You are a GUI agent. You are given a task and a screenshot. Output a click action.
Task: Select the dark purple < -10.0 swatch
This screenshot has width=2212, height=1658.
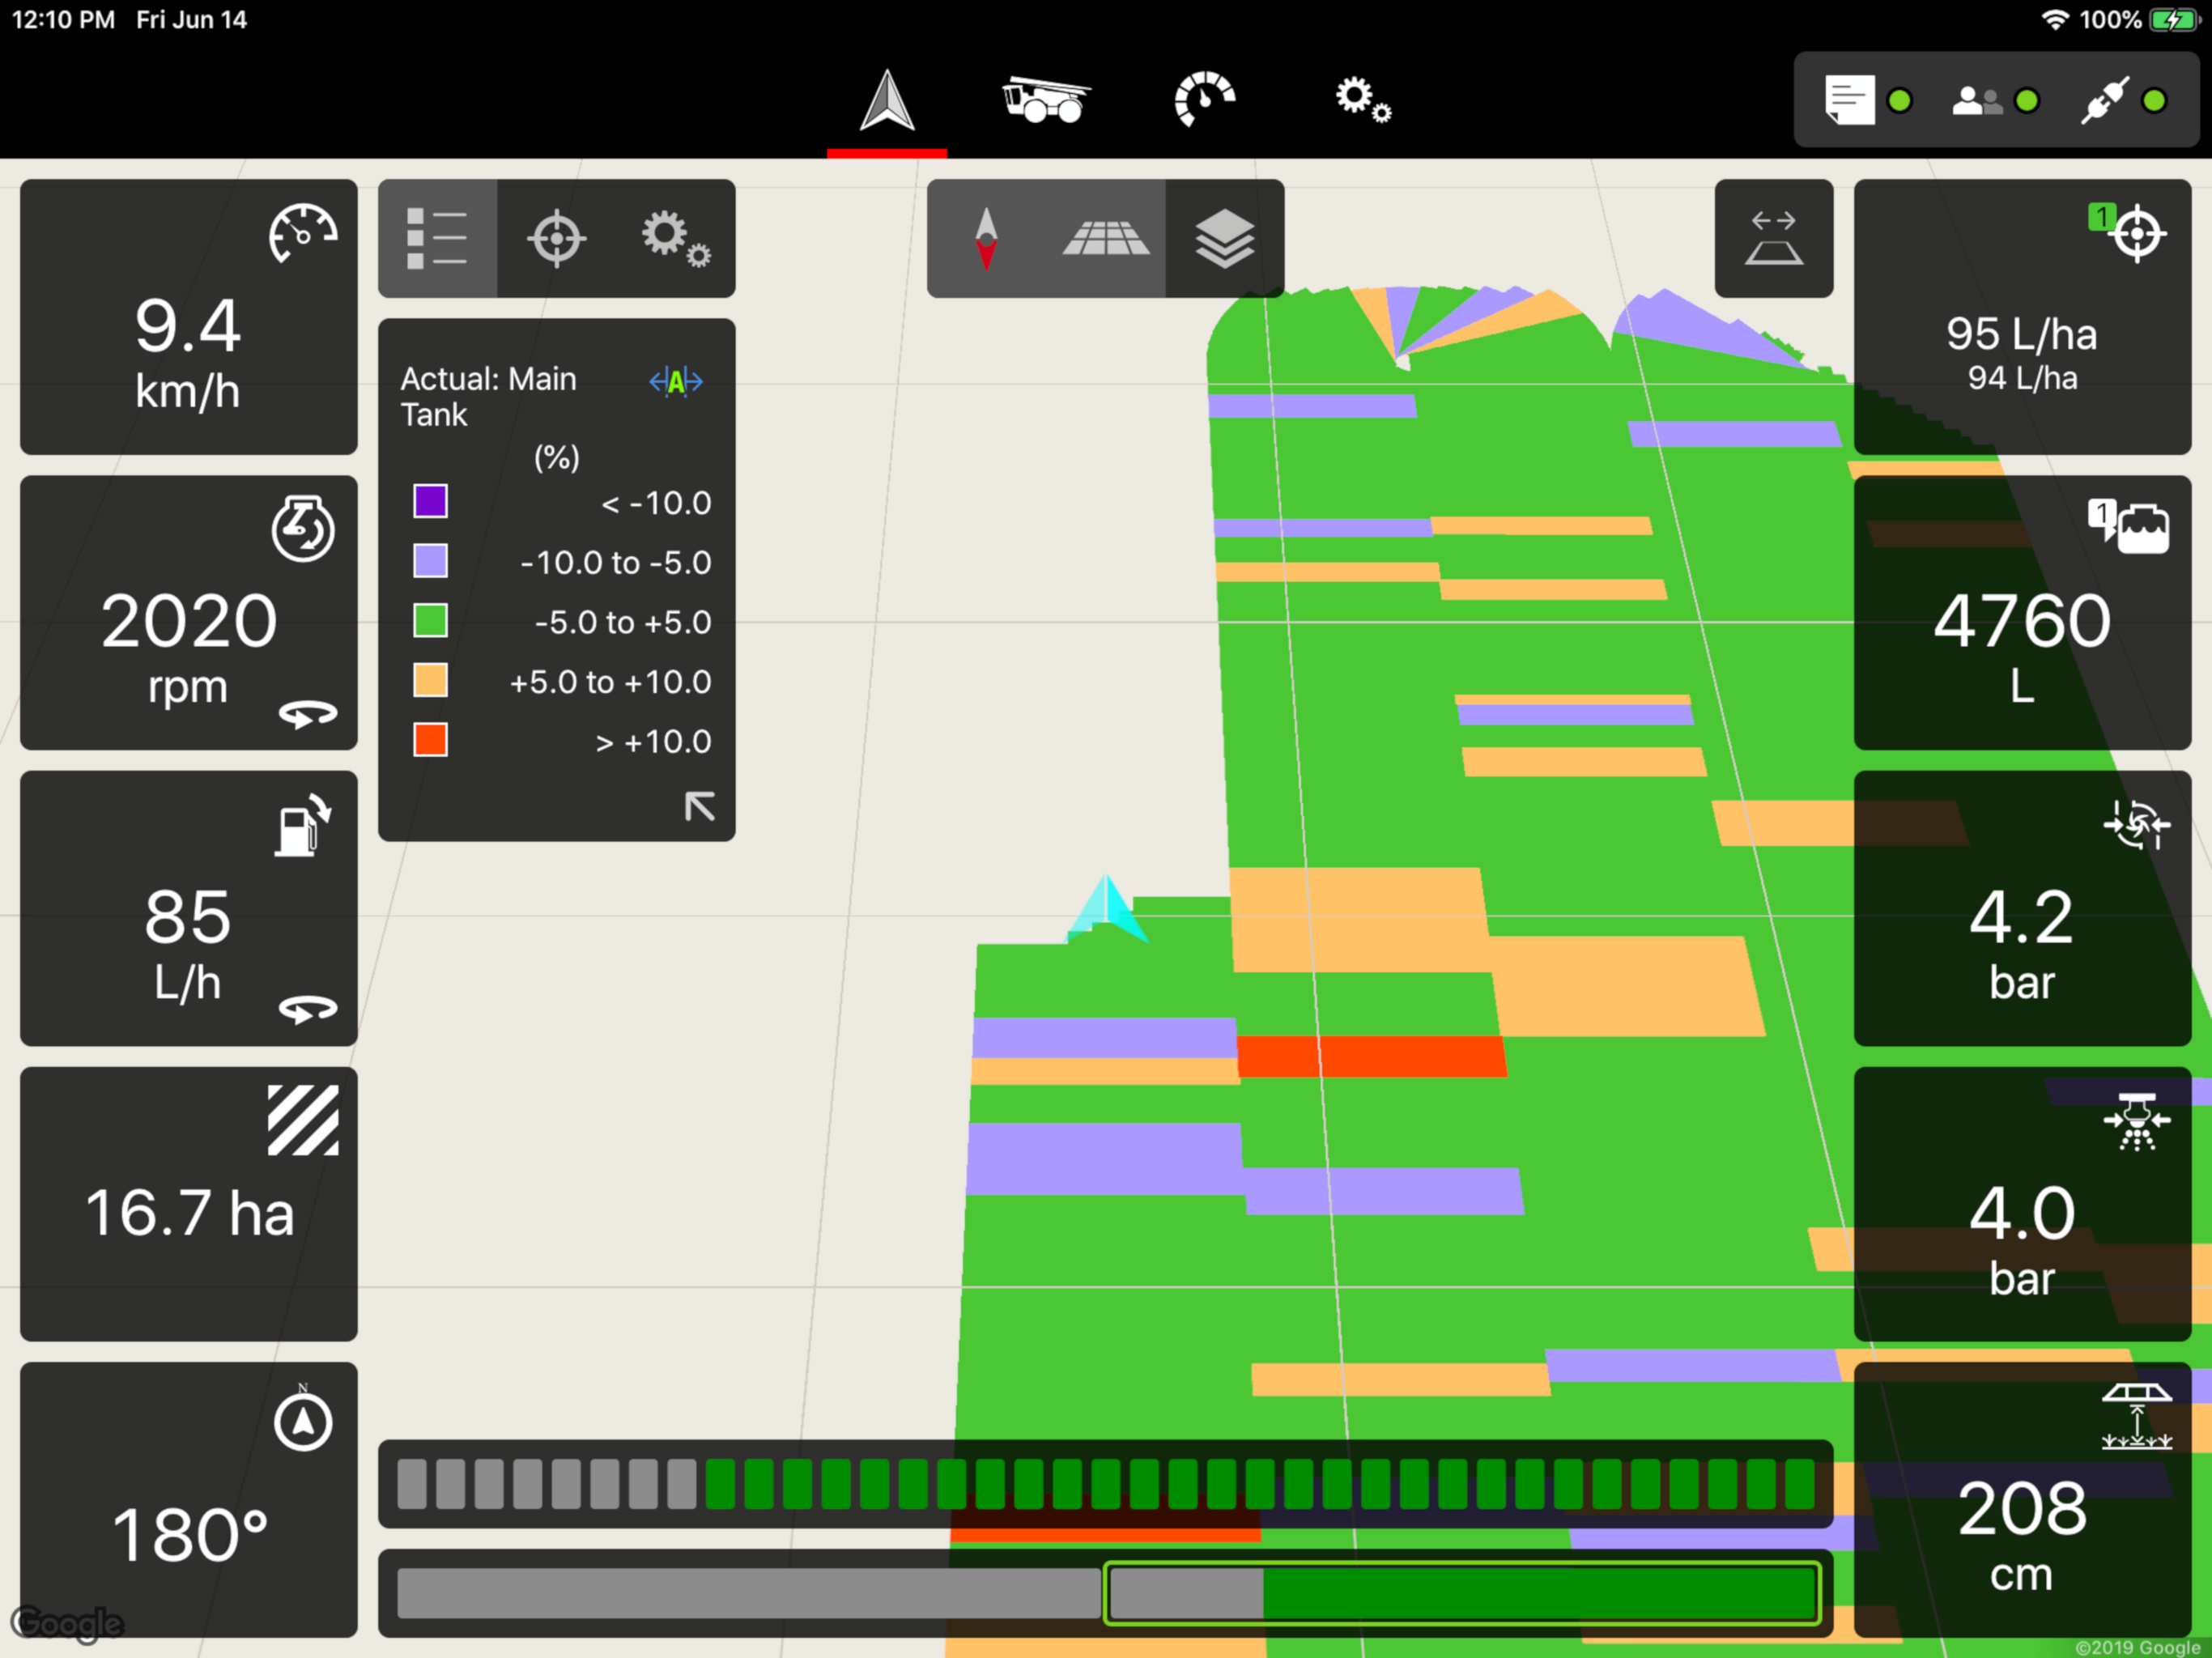[430, 501]
